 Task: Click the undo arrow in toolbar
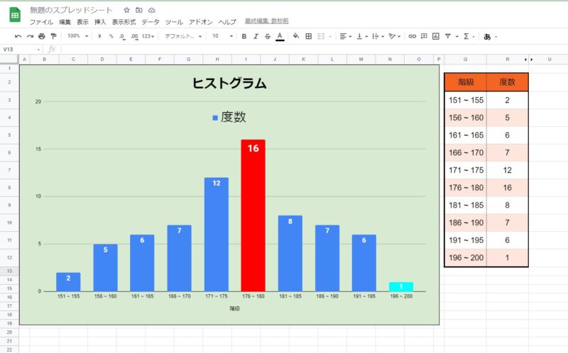point(18,36)
